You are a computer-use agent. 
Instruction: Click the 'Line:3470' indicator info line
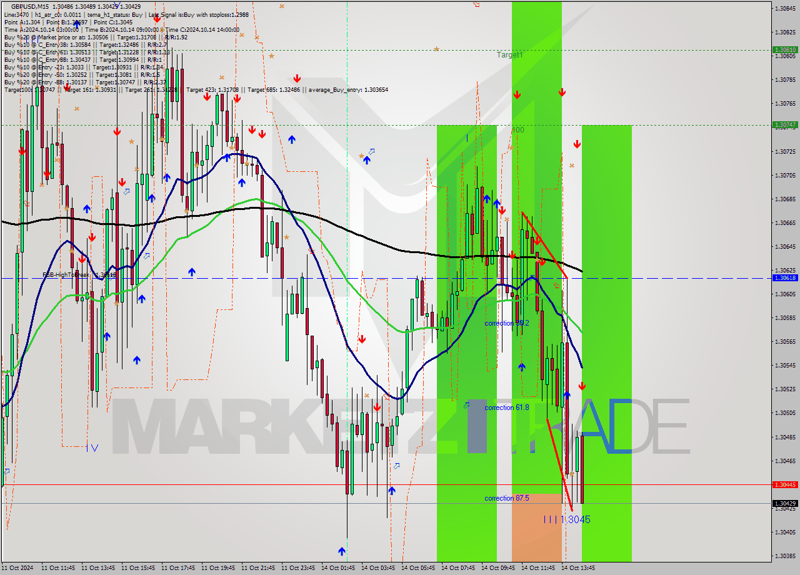tap(126, 14)
